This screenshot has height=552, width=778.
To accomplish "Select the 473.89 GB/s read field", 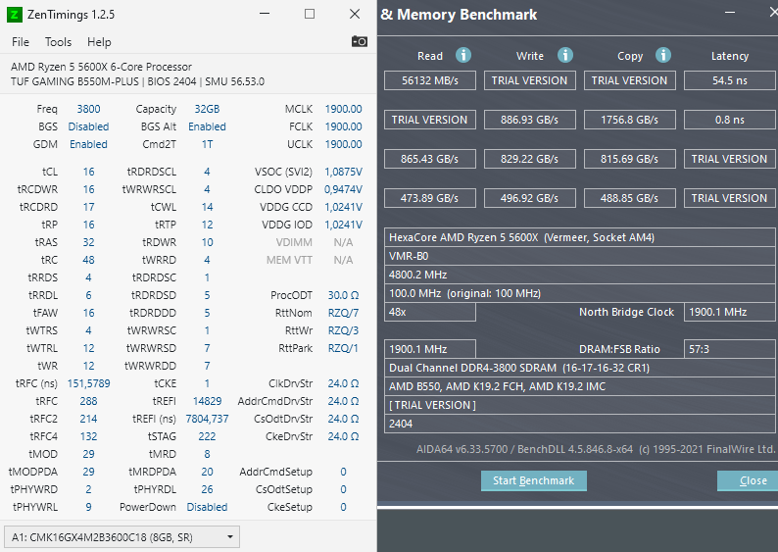I will point(430,198).
